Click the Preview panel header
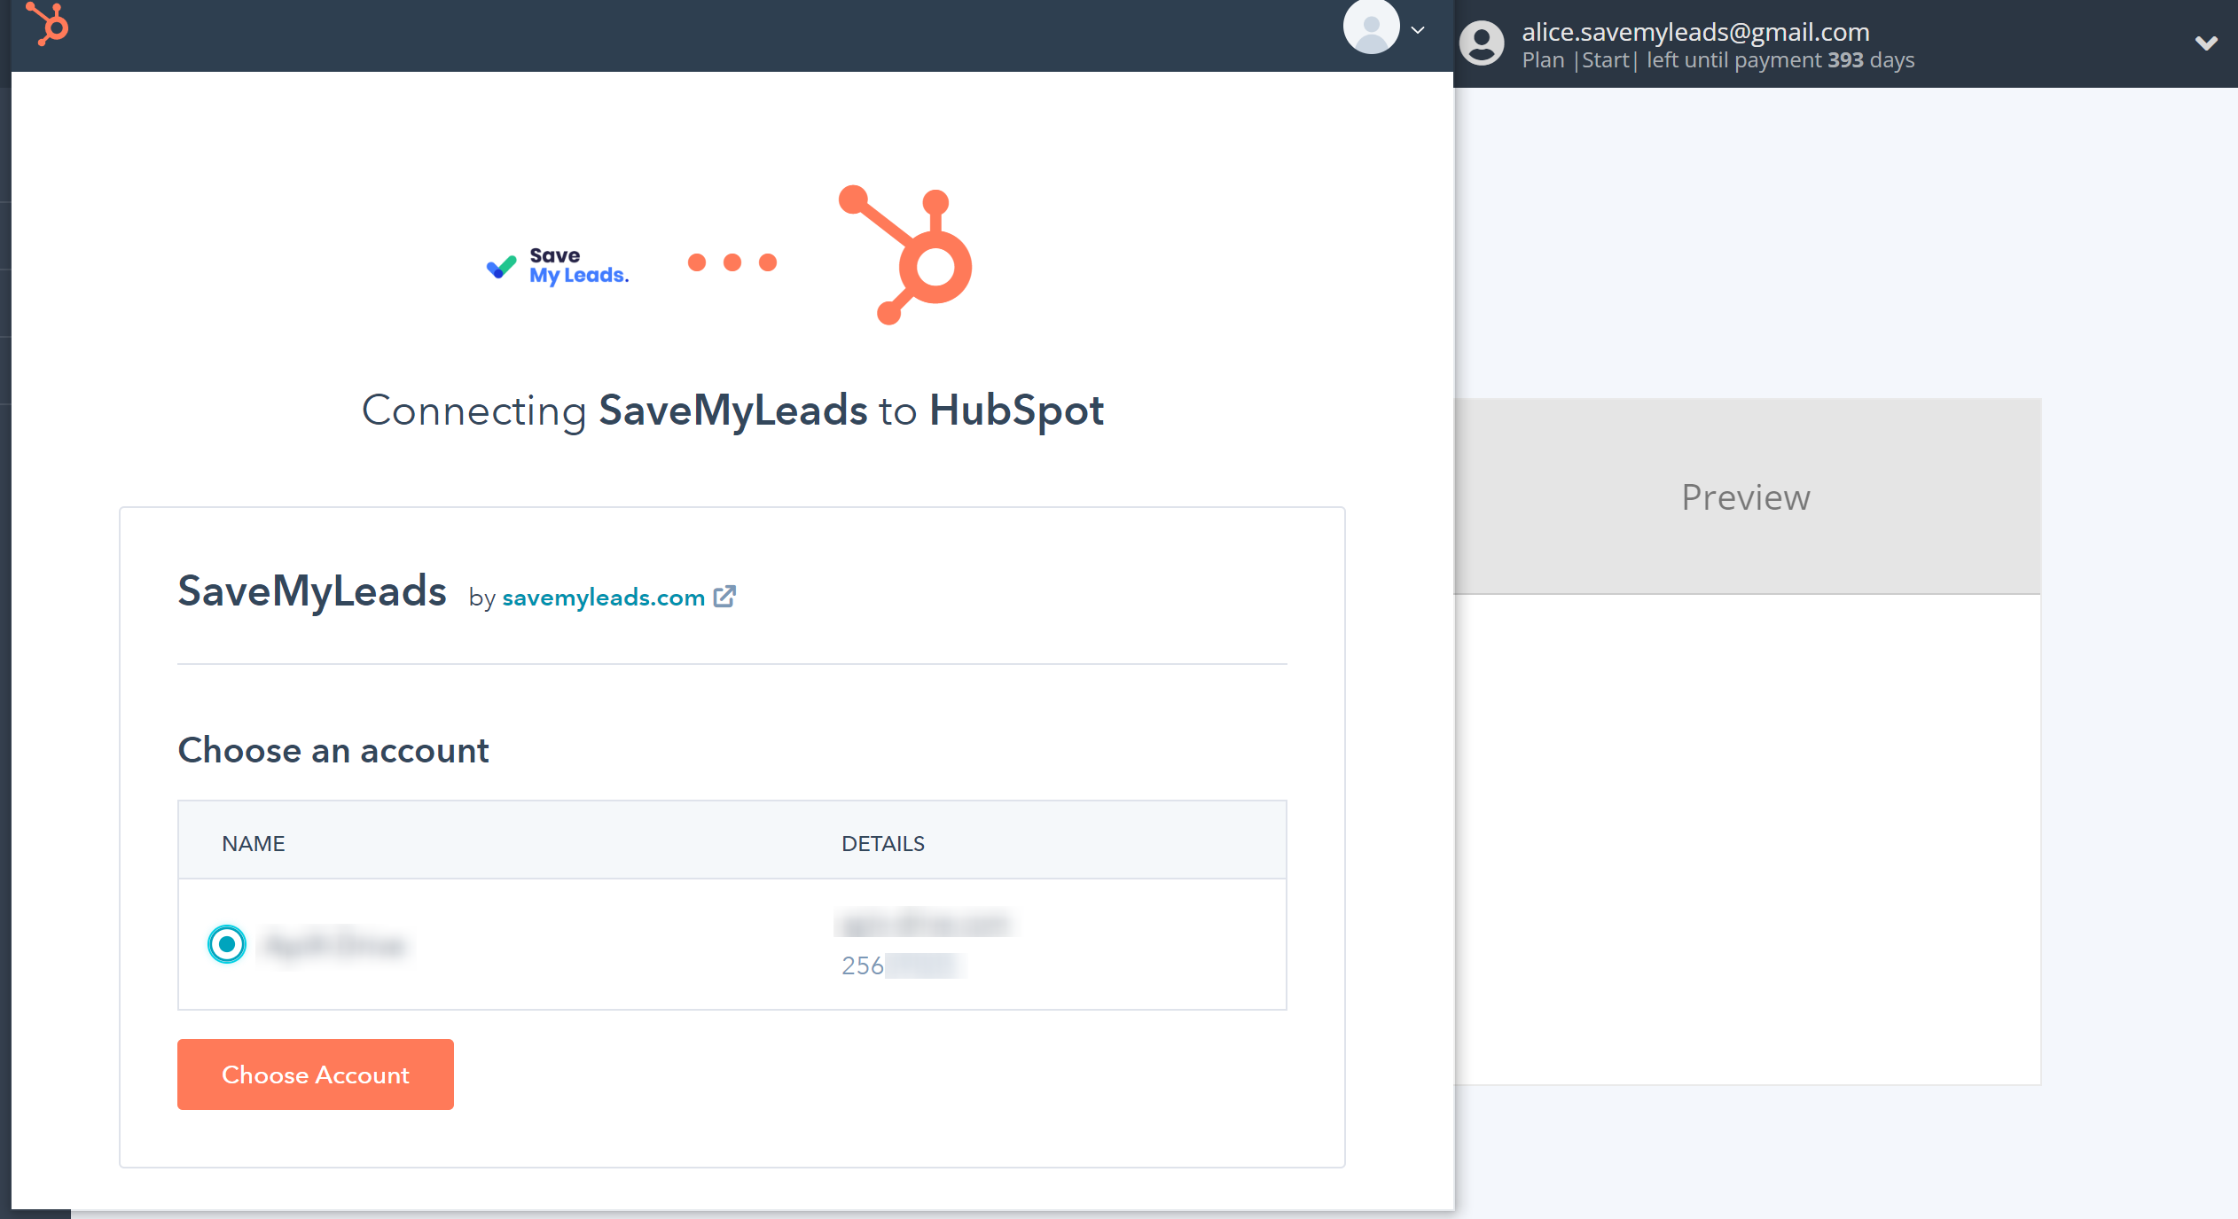The height and width of the screenshot is (1219, 2238). click(1746, 496)
